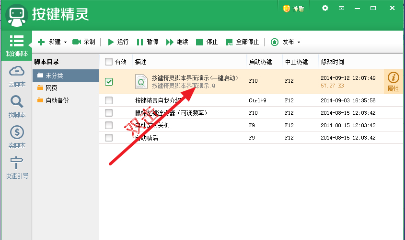Select the 按键精灵自我介绍 script row
Screen dimensions: 405x240
pos(251,100)
